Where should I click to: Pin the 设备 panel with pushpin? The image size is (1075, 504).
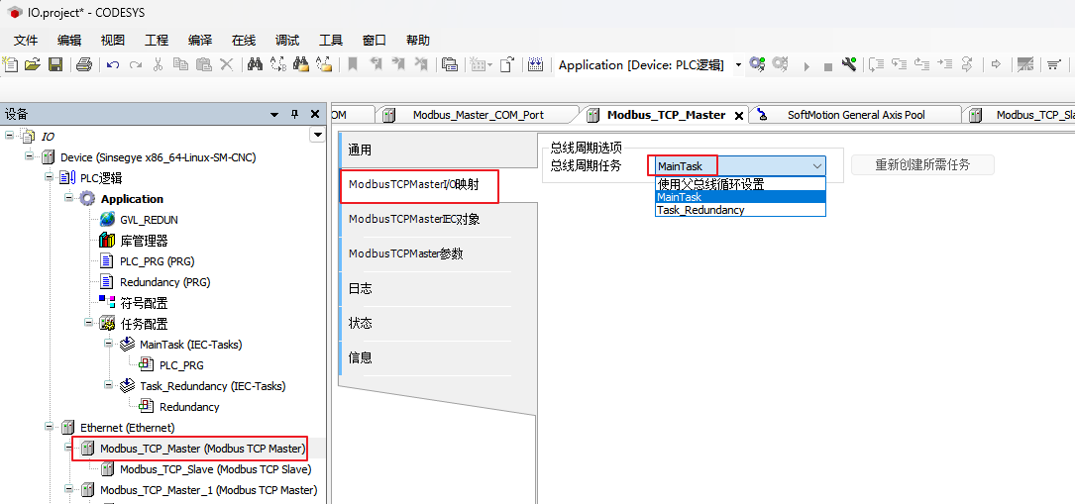294,114
